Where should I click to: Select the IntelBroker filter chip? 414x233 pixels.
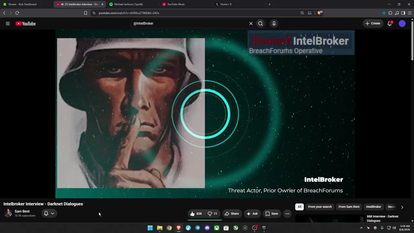(x=374, y=207)
